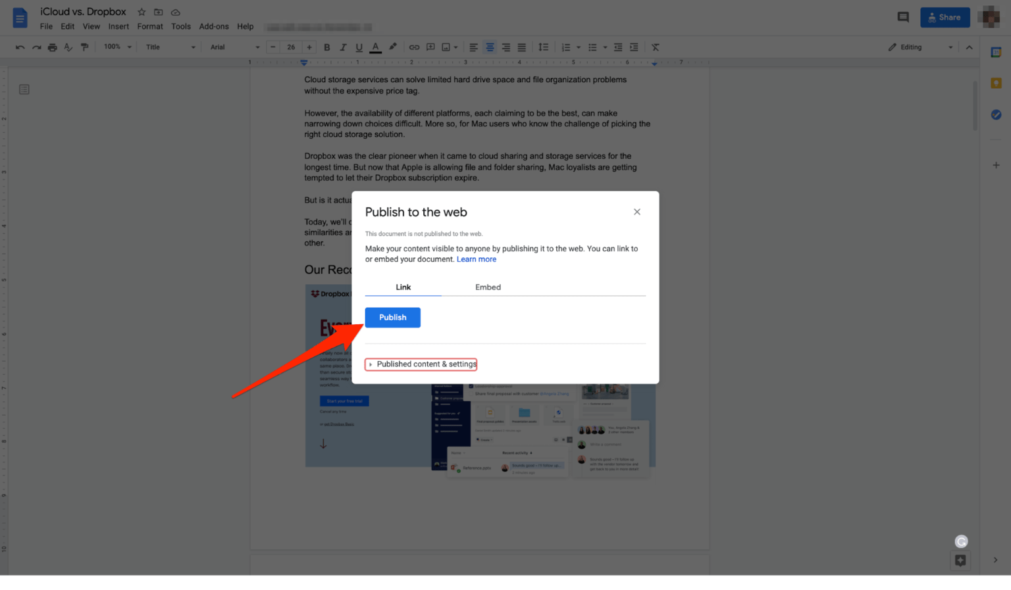Toggle bold formatting in toolbar
The width and height of the screenshot is (1011, 590).
tap(326, 47)
